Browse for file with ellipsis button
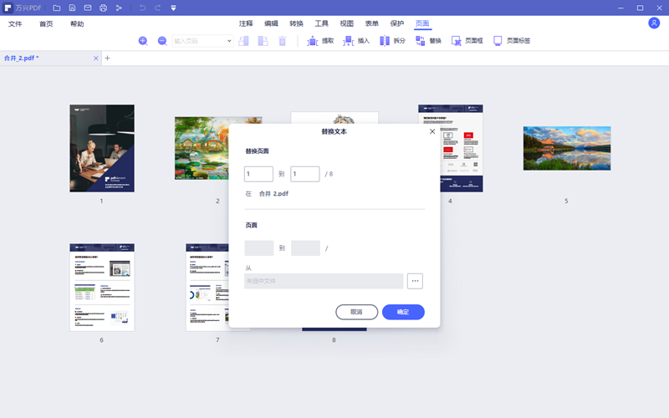This screenshot has width=669, height=418. coord(415,281)
